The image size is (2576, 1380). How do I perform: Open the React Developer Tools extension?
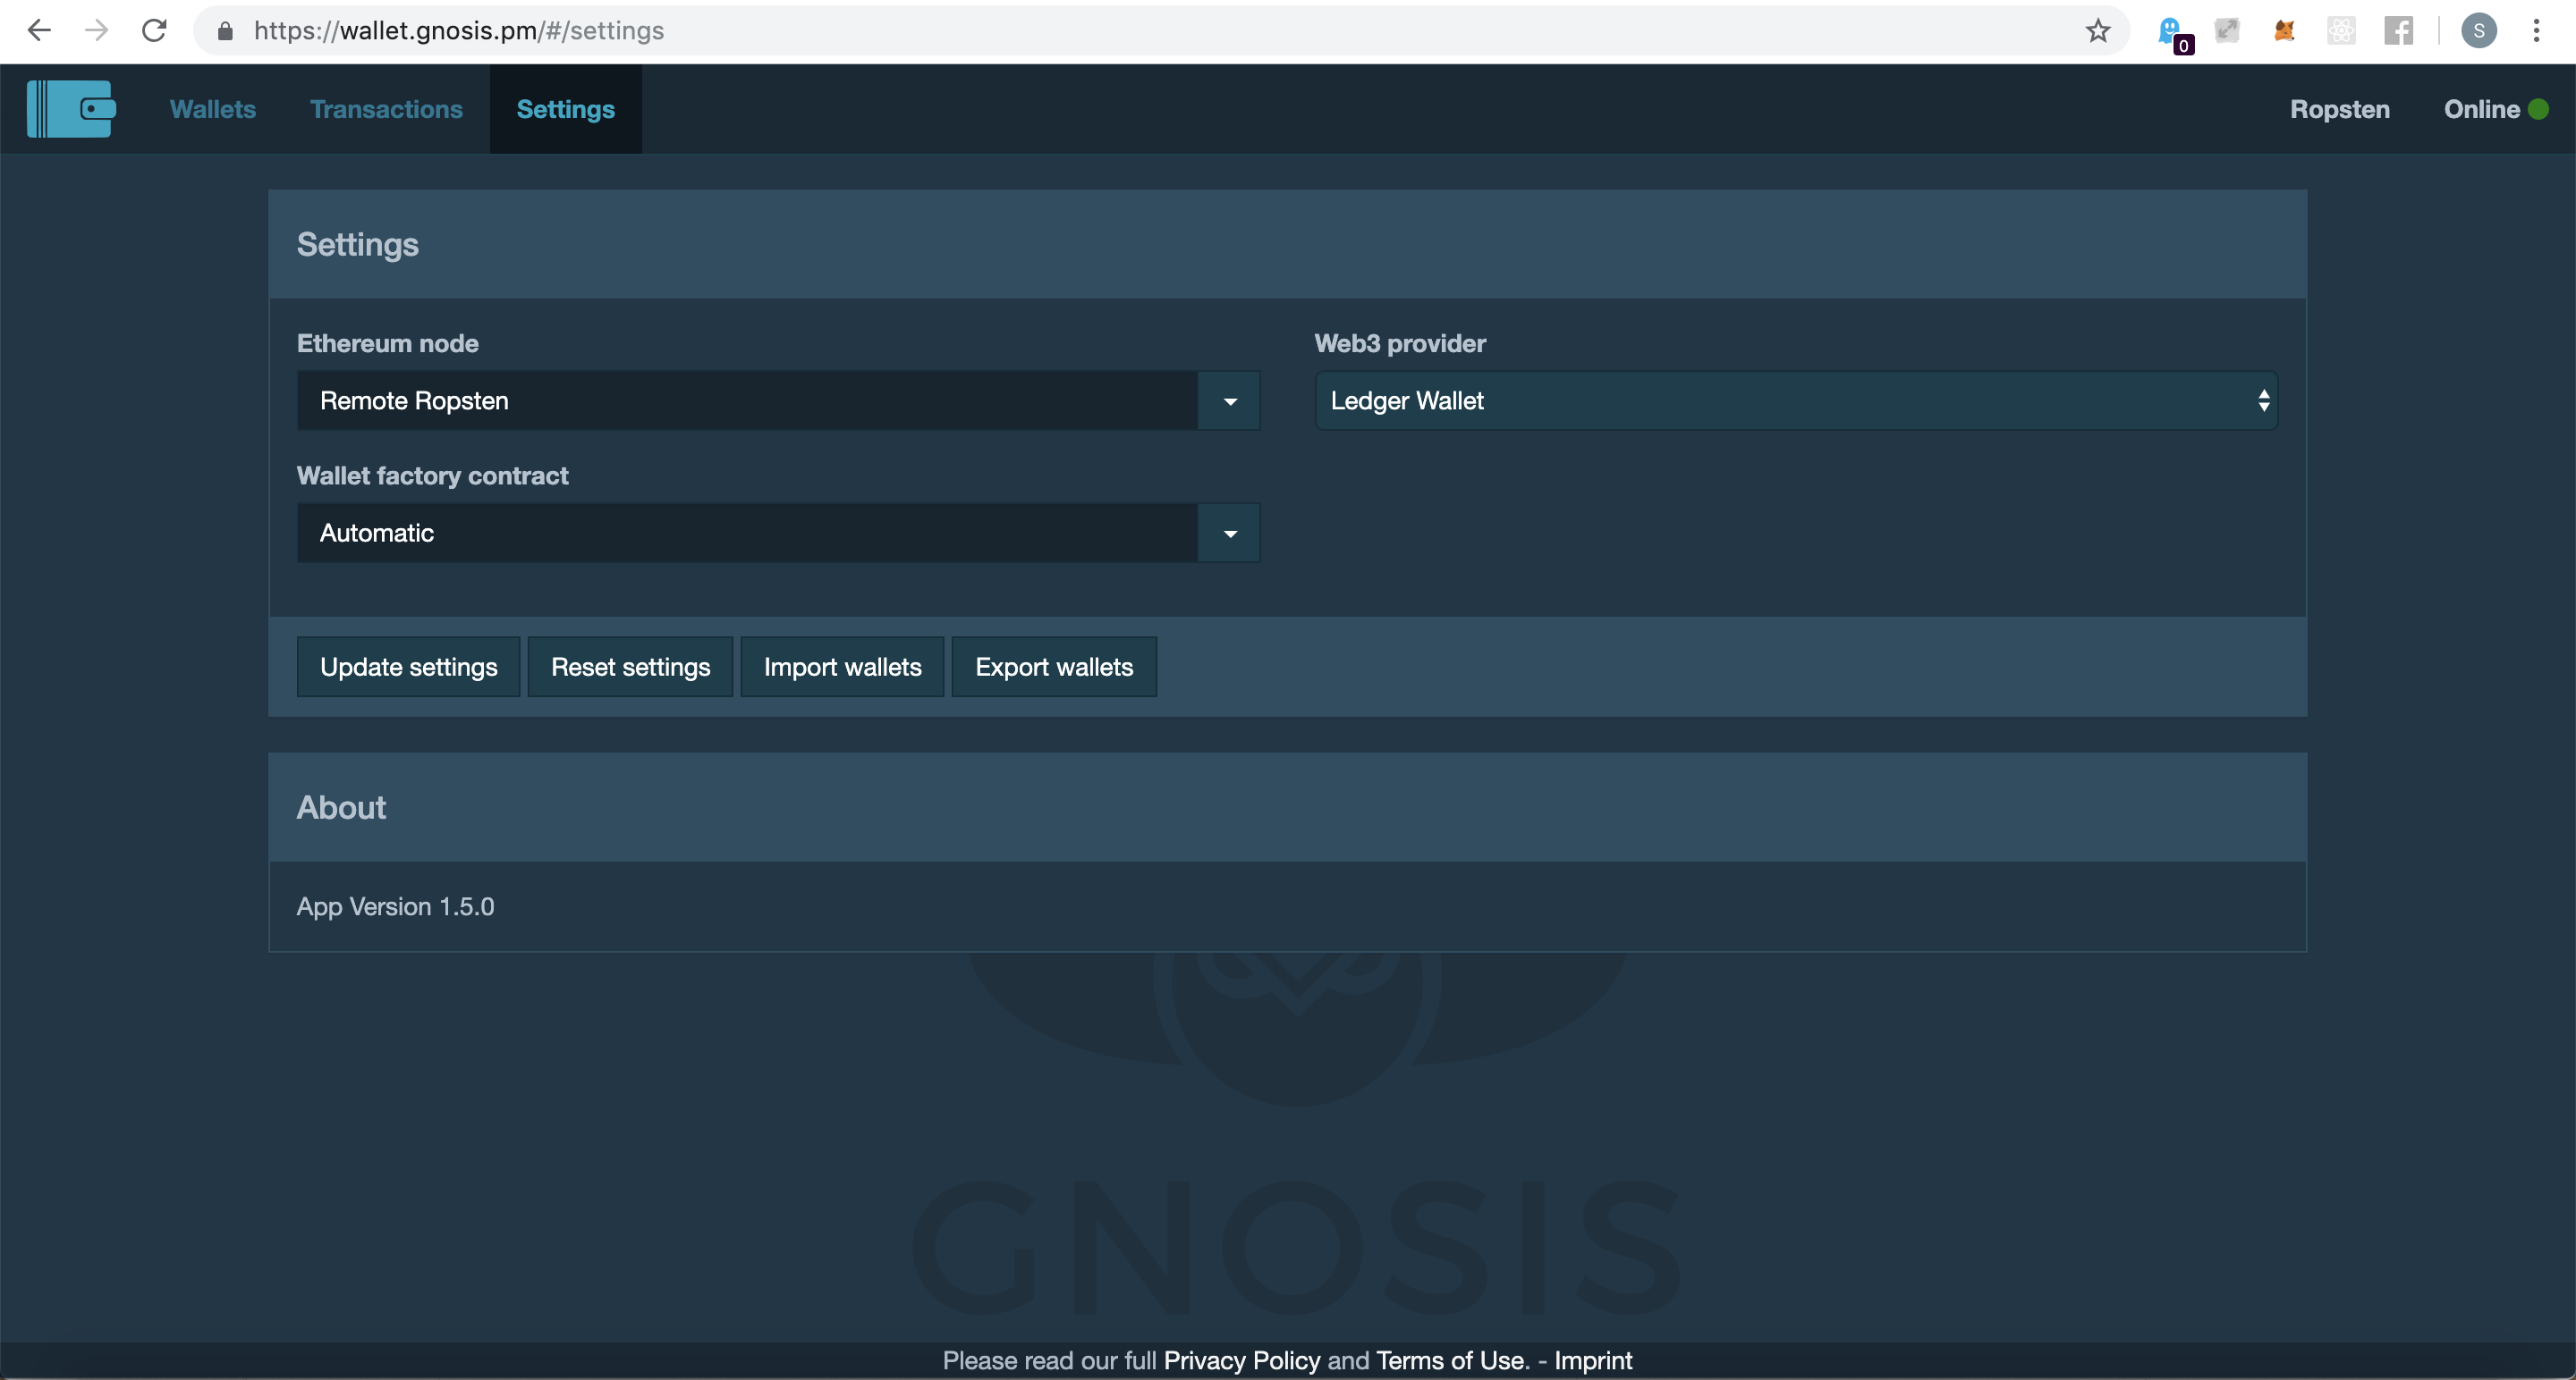[2341, 30]
